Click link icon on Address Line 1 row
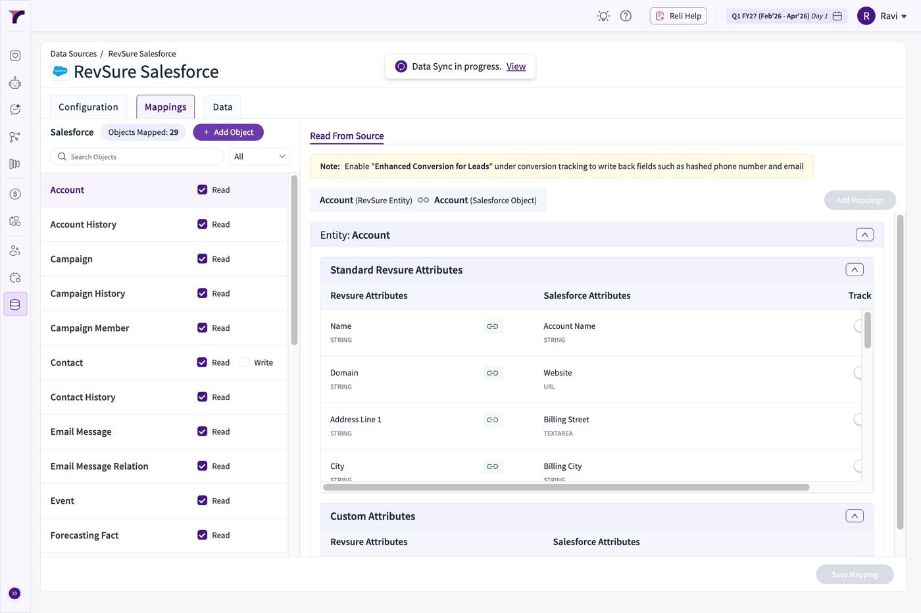921x613 pixels. (x=493, y=420)
